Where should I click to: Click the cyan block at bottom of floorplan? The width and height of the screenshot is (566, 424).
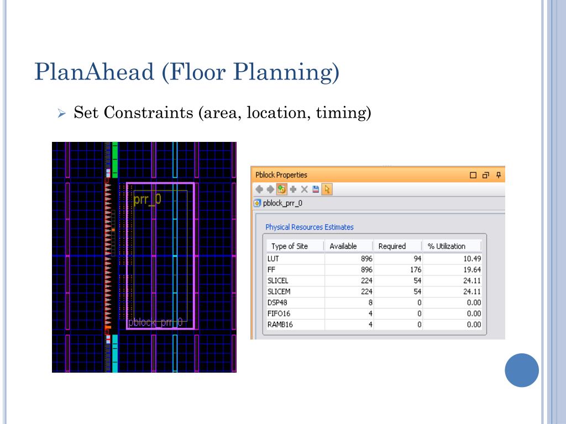[115, 353]
